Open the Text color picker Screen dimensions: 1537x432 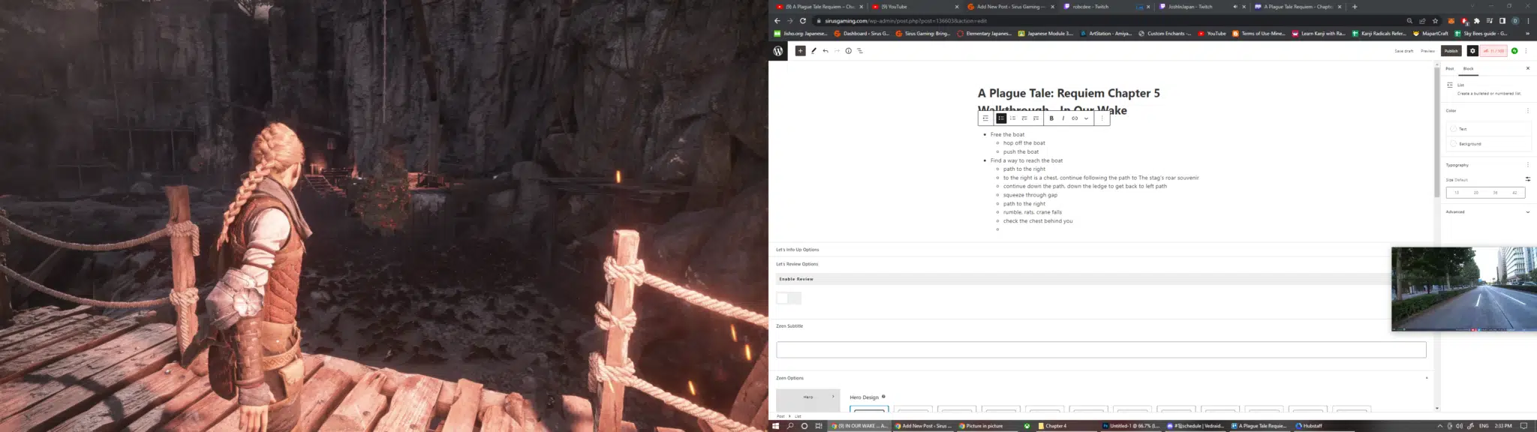click(1488, 129)
